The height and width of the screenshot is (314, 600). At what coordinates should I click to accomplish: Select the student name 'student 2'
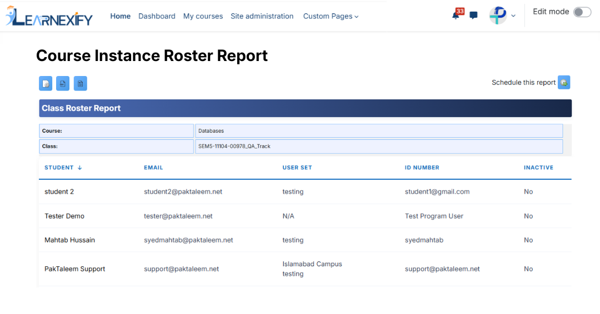59,192
